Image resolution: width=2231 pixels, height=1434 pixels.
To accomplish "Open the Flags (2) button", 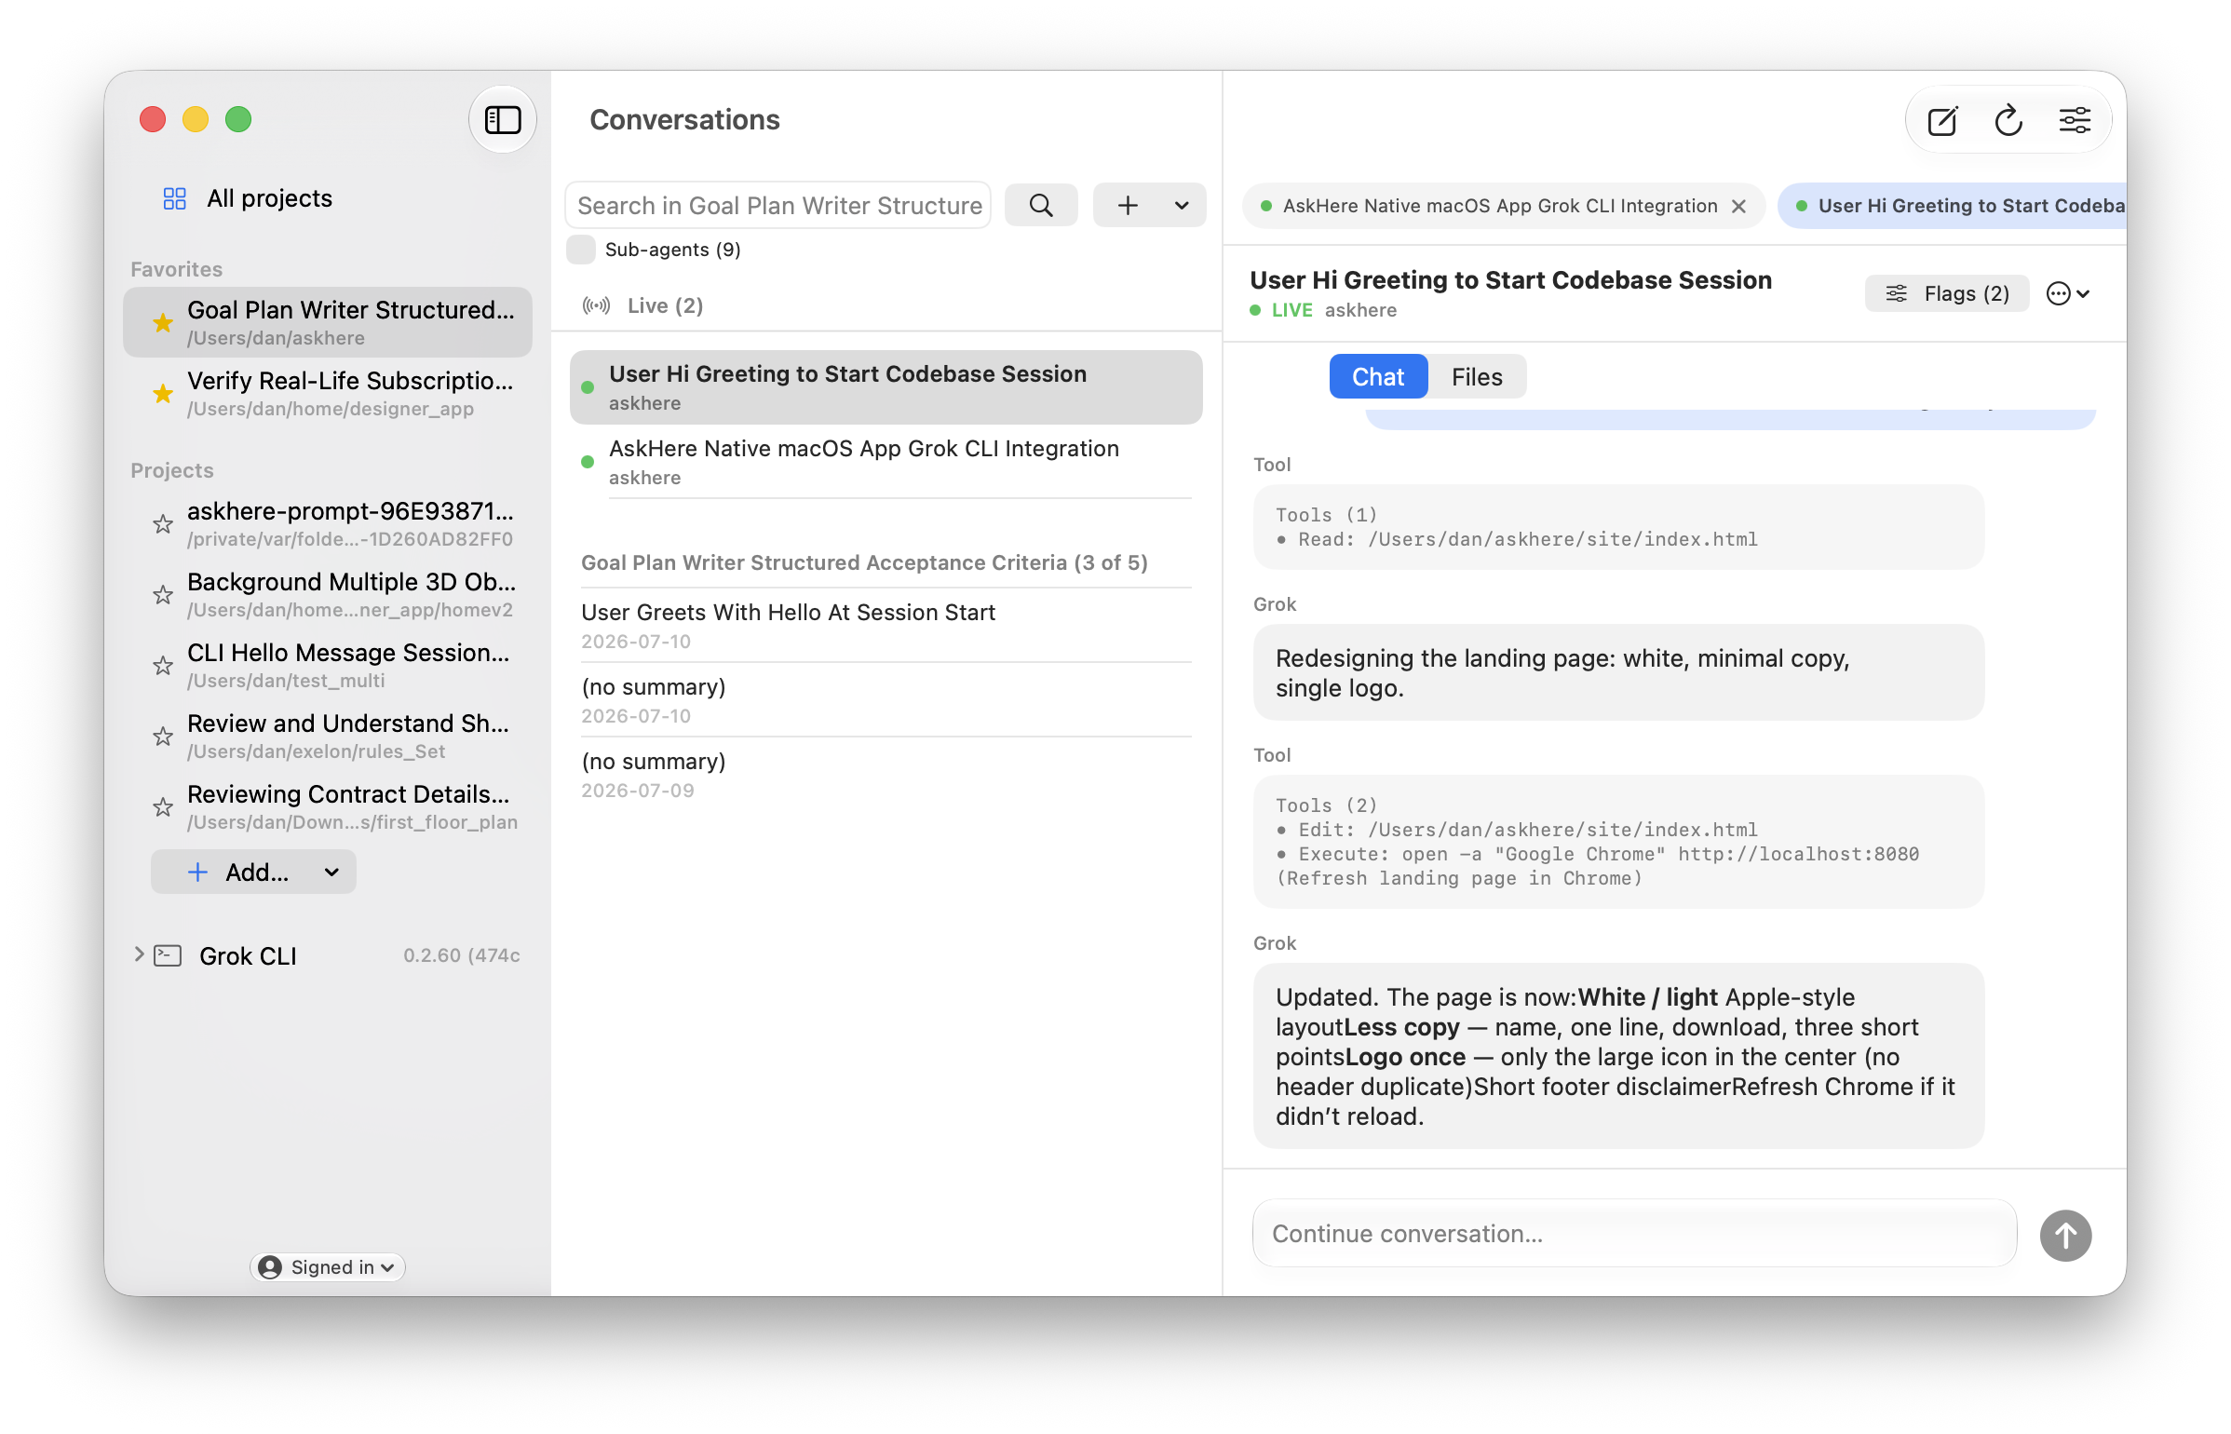I will 1946,293.
